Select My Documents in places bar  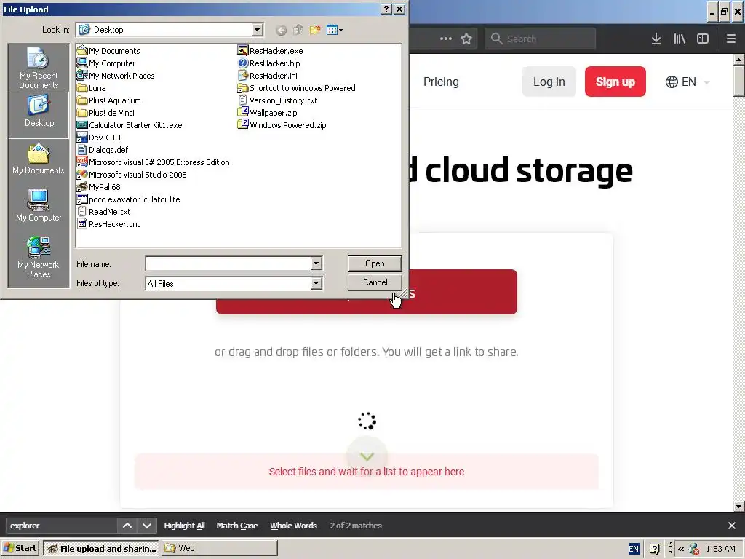click(x=39, y=159)
